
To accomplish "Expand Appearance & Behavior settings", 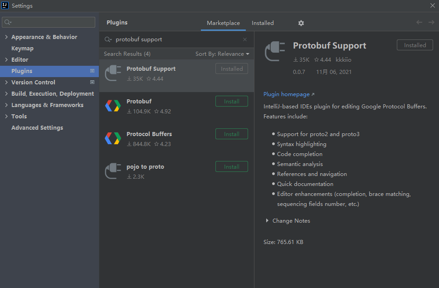I will 6,37.
